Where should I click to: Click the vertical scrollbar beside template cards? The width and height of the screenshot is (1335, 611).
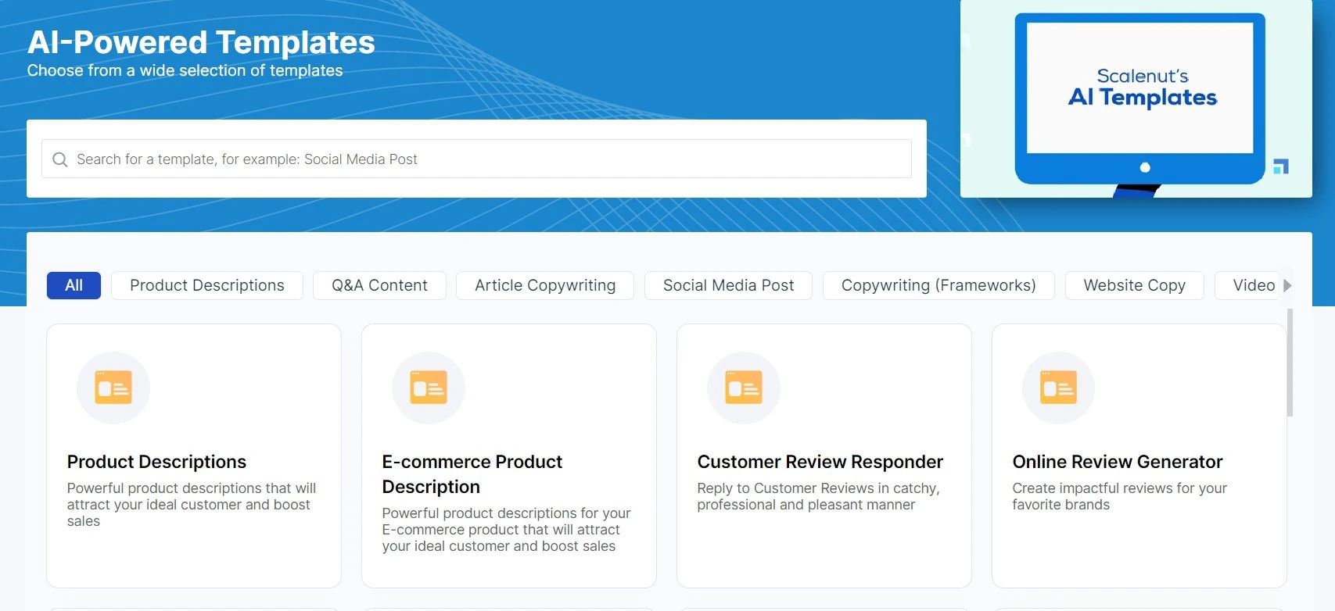(x=1290, y=363)
